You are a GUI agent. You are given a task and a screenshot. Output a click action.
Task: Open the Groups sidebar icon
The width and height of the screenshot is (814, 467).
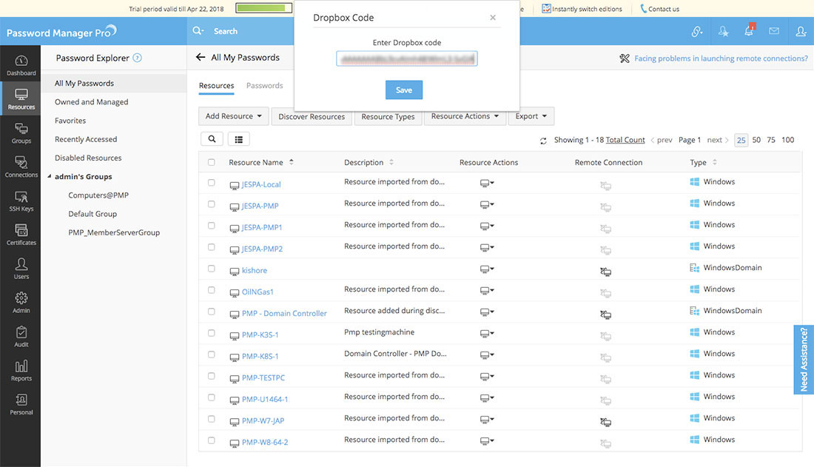pyautogui.click(x=21, y=133)
